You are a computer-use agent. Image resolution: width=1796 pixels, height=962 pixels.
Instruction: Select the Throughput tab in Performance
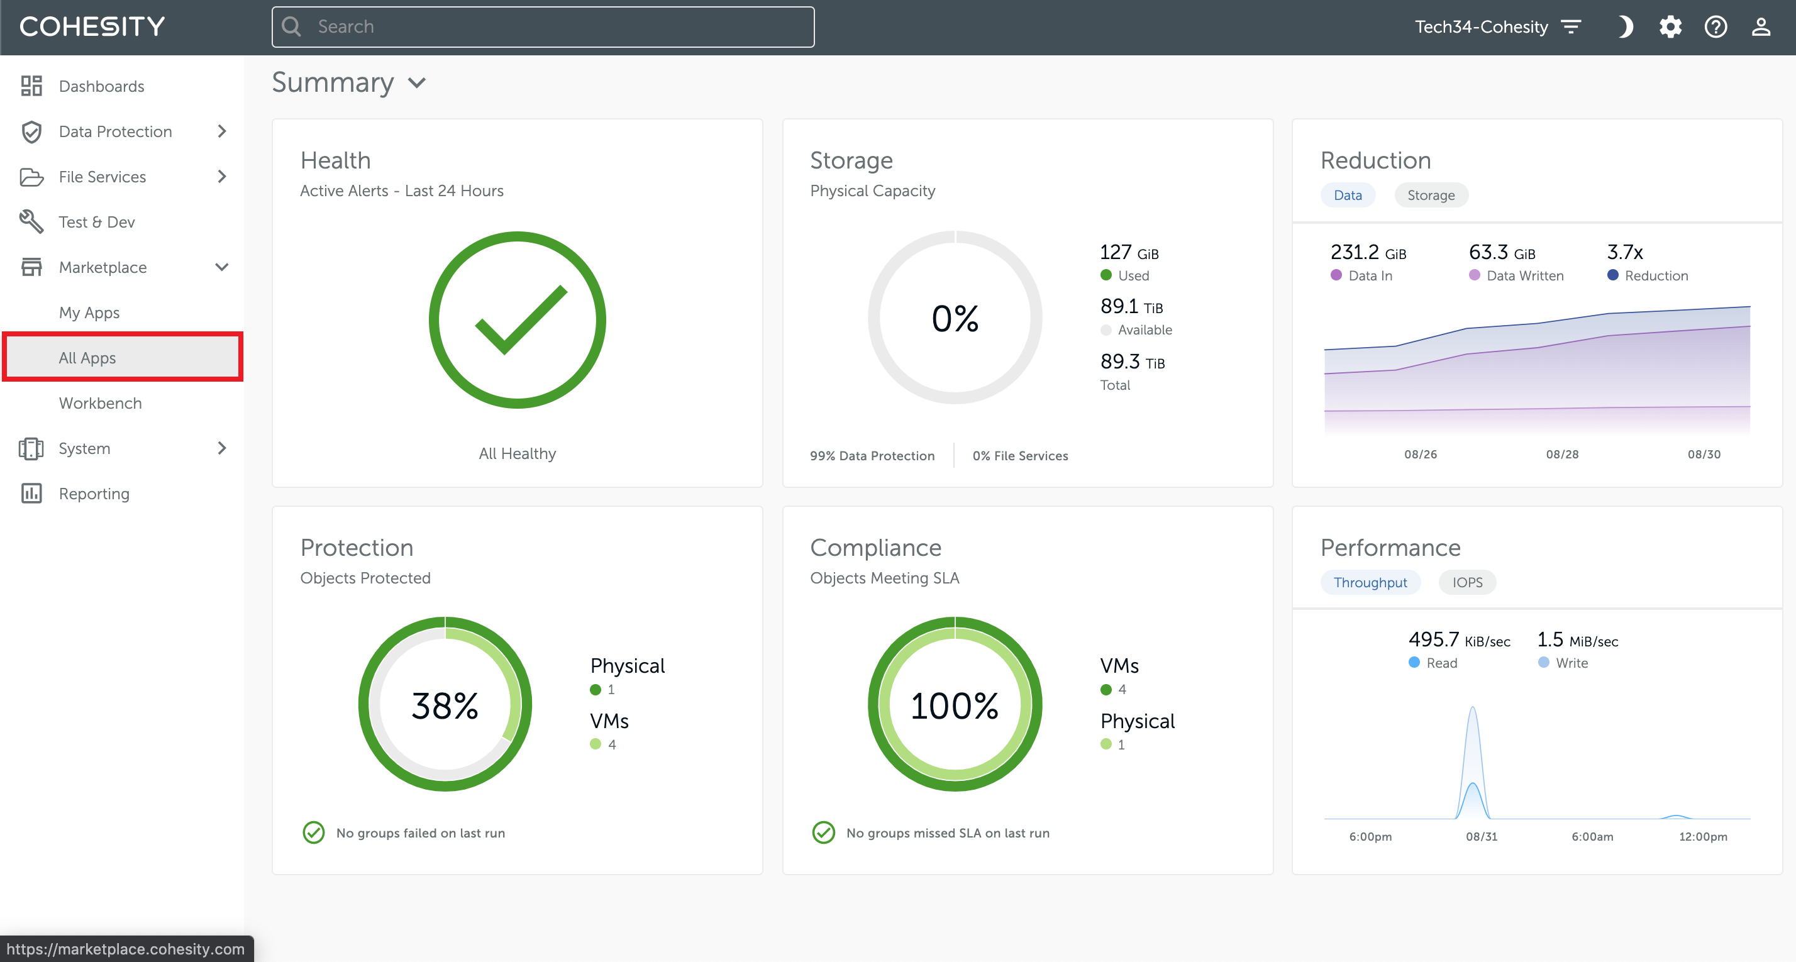1370,582
